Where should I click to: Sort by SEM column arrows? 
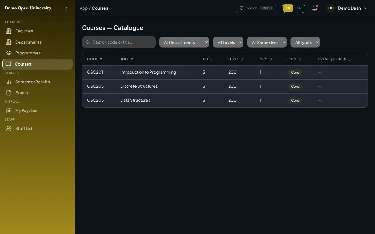271,59
